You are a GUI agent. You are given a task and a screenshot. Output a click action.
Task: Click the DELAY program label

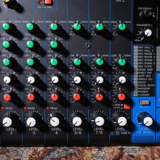click(x=142, y=82)
